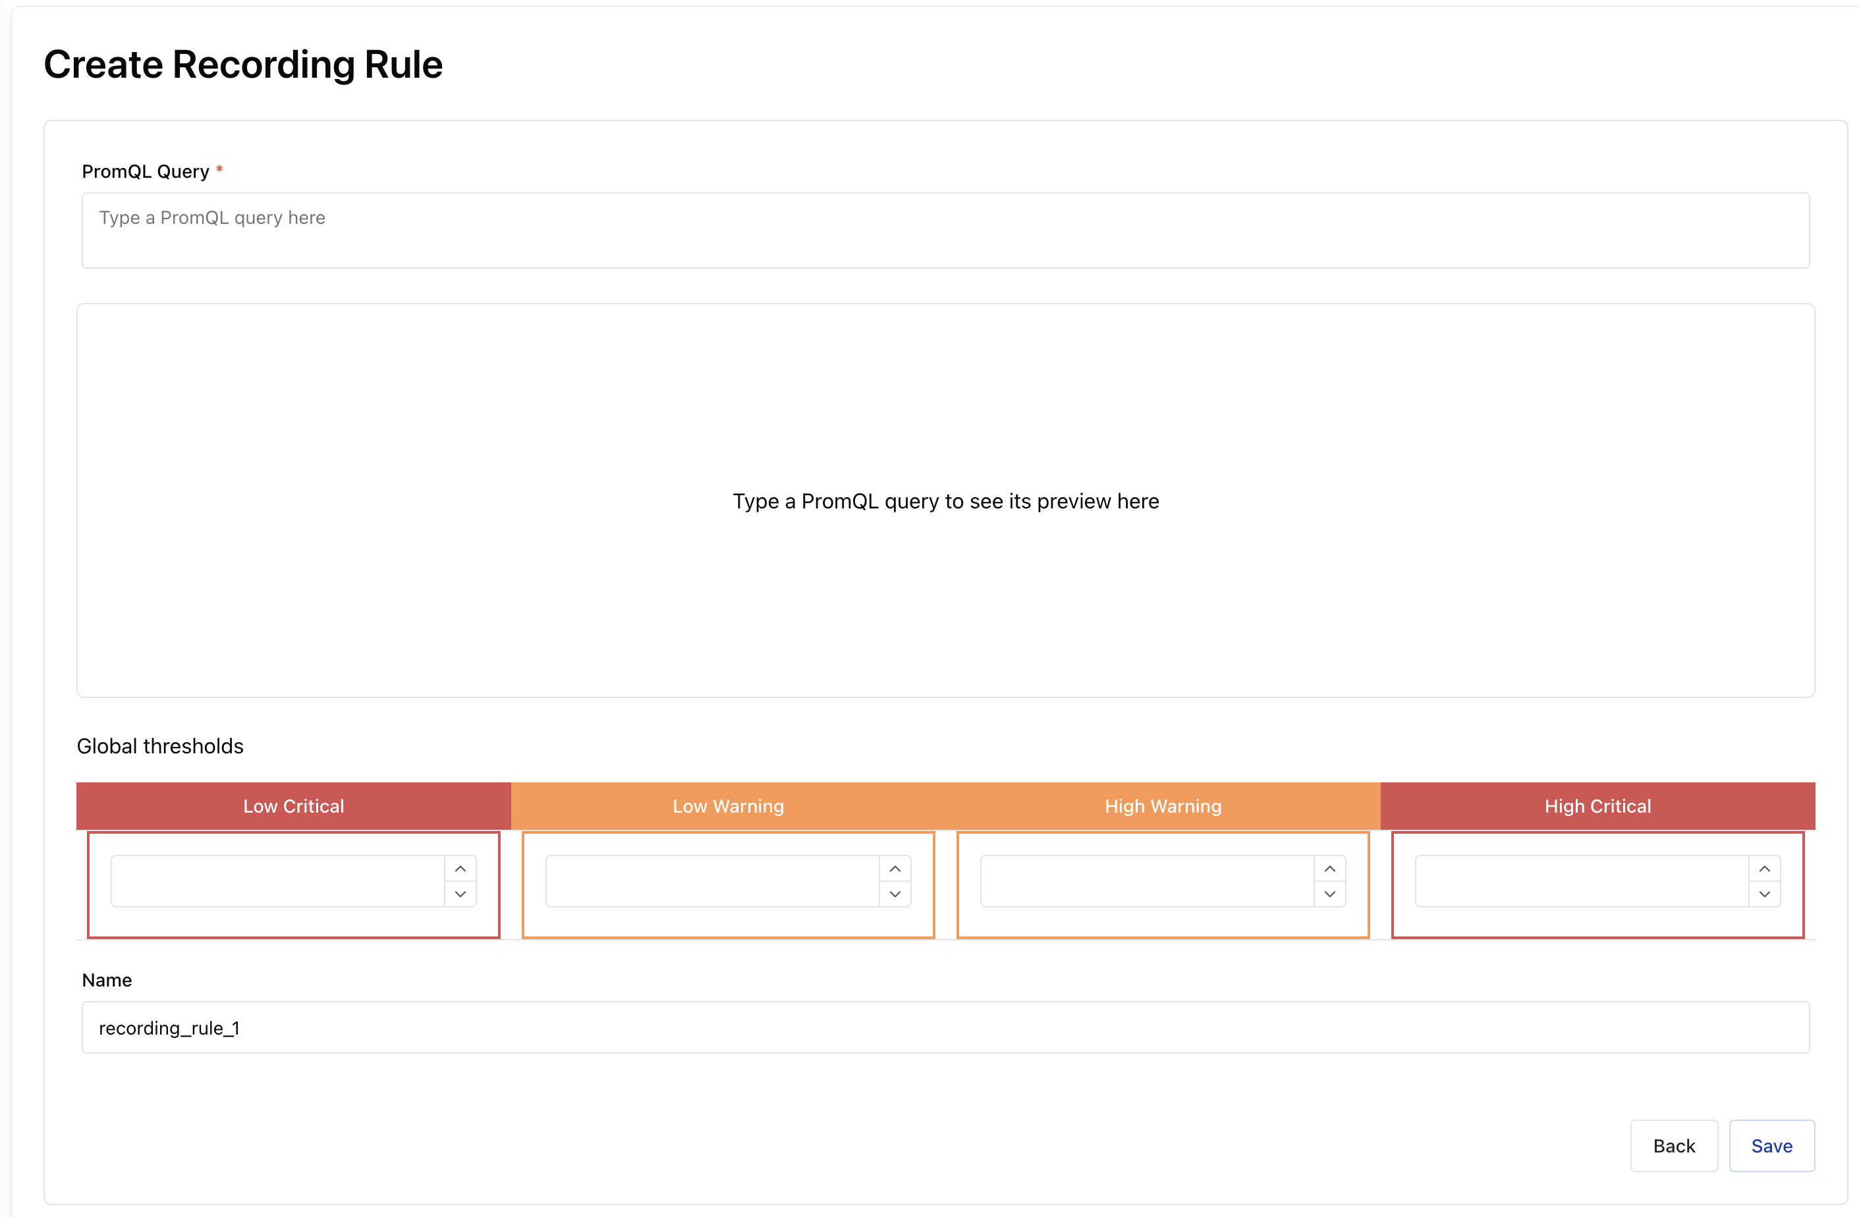Select the High Critical value input
Screen dimensions: 1859x1217
(x=1578, y=880)
